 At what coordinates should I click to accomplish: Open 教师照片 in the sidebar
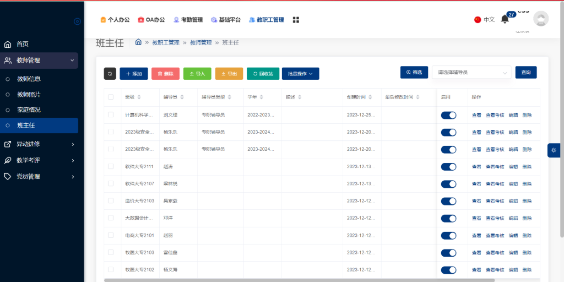29,95
